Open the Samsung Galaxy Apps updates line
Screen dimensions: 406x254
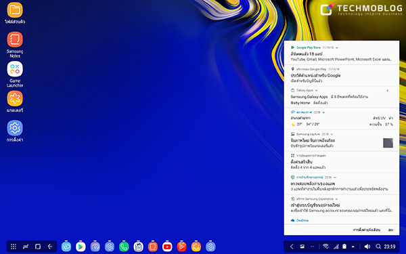(329, 97)
